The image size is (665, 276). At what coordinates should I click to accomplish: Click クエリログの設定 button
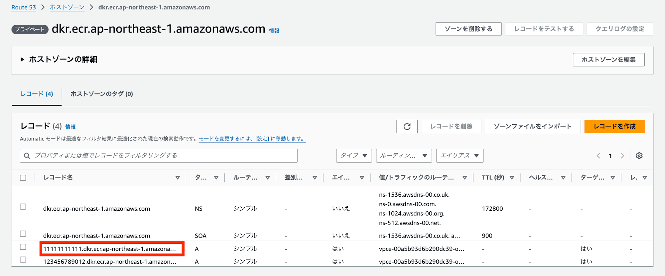coord(620,29)
